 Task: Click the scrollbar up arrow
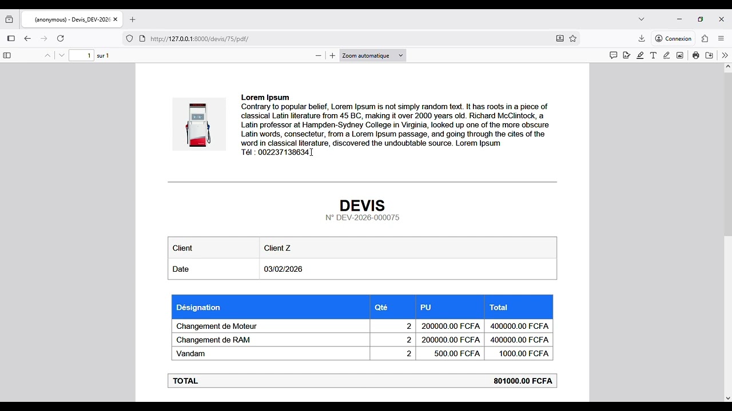point(728,67)
